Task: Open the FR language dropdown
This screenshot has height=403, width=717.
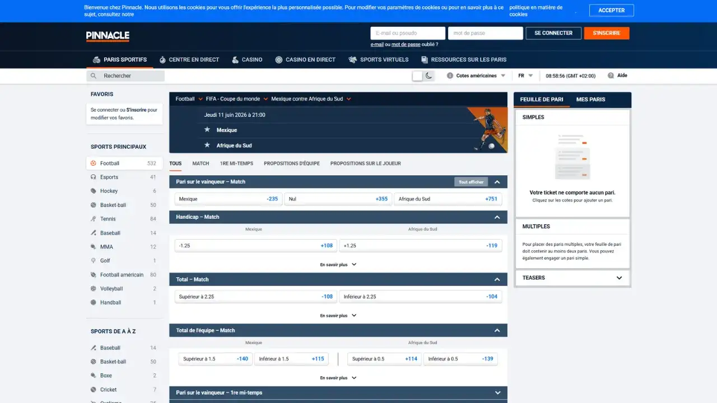Action: pos(525,76)
